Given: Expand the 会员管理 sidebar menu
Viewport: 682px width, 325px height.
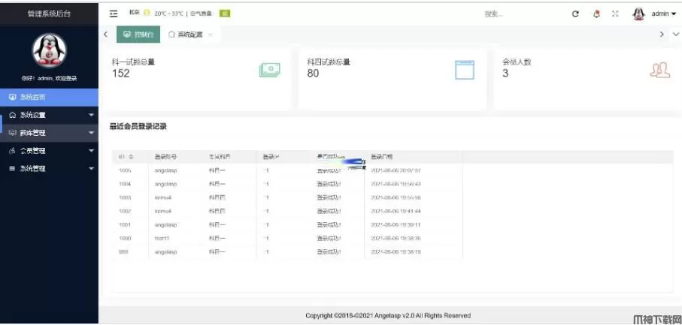Looking at the screenshot, I should click(x=49, y=151).
